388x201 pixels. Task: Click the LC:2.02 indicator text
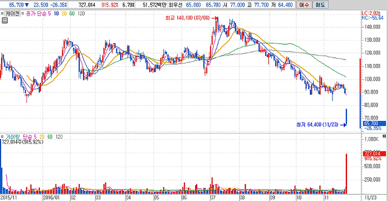pos(370,13)
